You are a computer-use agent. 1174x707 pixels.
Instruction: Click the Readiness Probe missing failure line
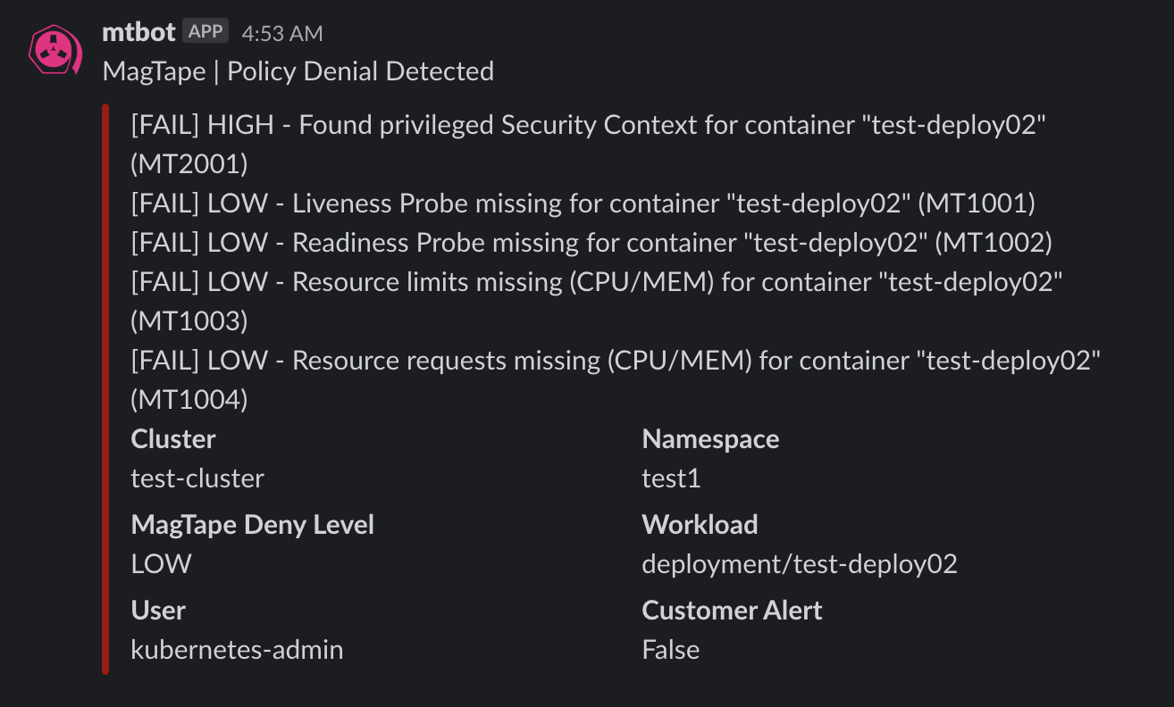pos(591,243)
